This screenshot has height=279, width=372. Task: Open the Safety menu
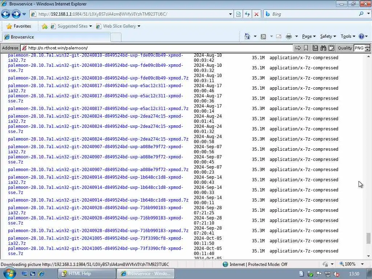[x=328, y=36]
